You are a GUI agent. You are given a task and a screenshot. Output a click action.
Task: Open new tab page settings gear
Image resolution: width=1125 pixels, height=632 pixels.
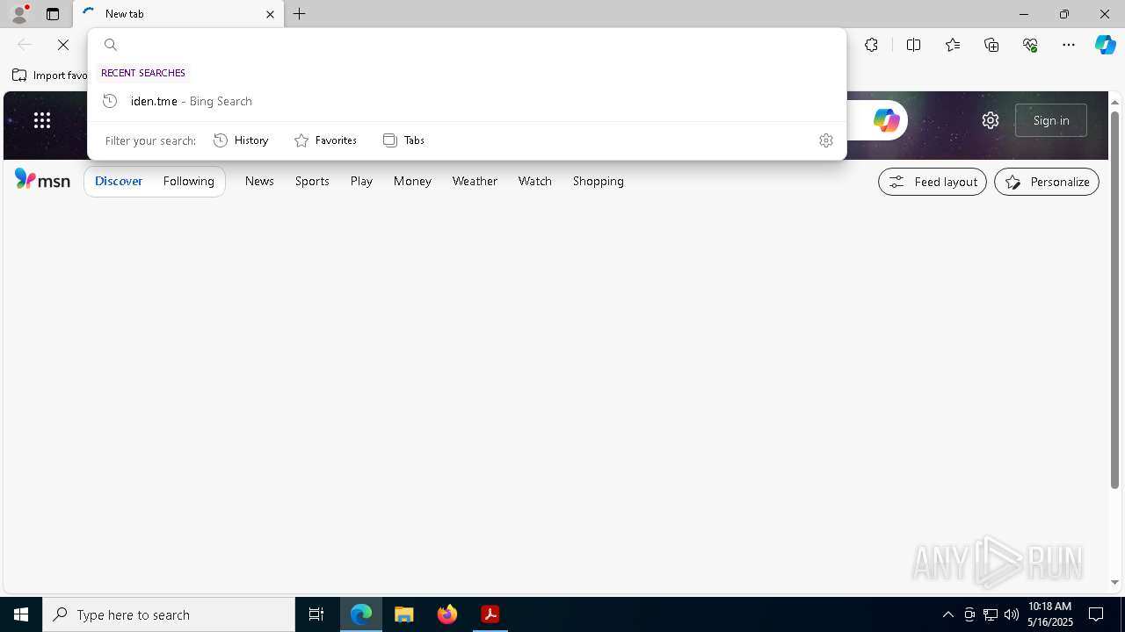991,120
